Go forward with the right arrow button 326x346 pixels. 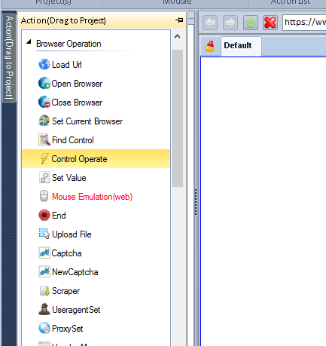[230, 23]
